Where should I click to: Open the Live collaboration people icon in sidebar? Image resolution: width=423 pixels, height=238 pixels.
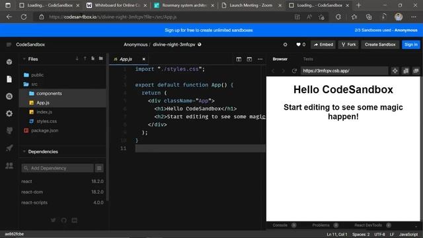click(9, 165)
